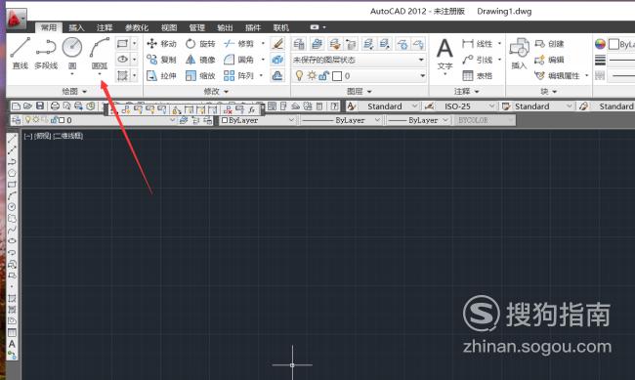The height and width of the screenshot is (380, 635).
Task: Click the [俯视] viewport view control
Action: (x=43, y=136)
